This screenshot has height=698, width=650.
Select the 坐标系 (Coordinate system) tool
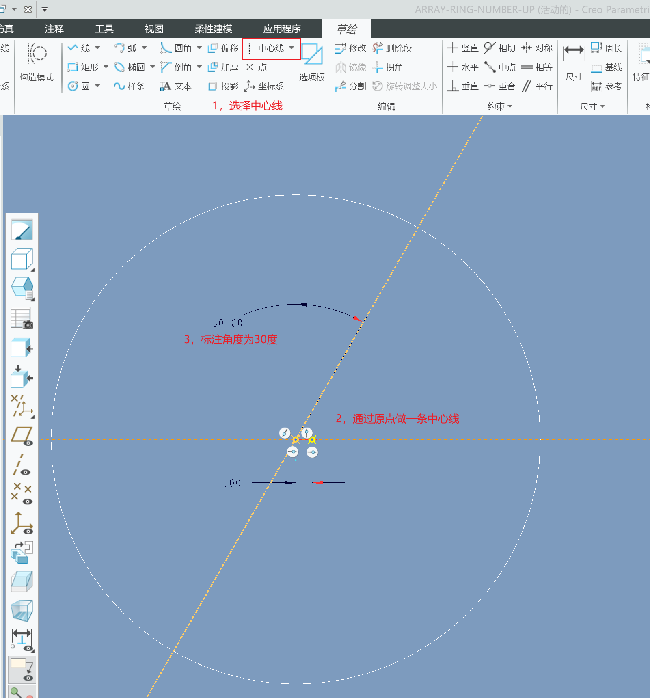coord(264,86)
